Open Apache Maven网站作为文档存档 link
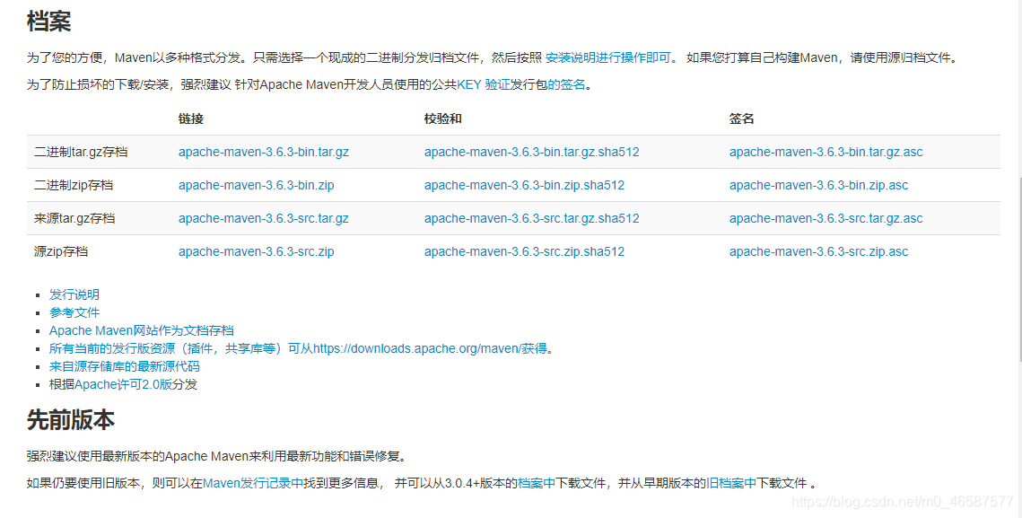The image size is (1022, 518). click(142, 330)
